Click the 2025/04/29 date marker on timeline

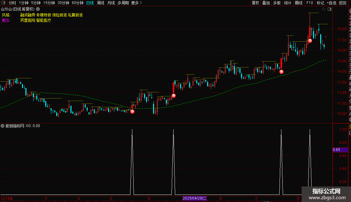pos(194,198)
